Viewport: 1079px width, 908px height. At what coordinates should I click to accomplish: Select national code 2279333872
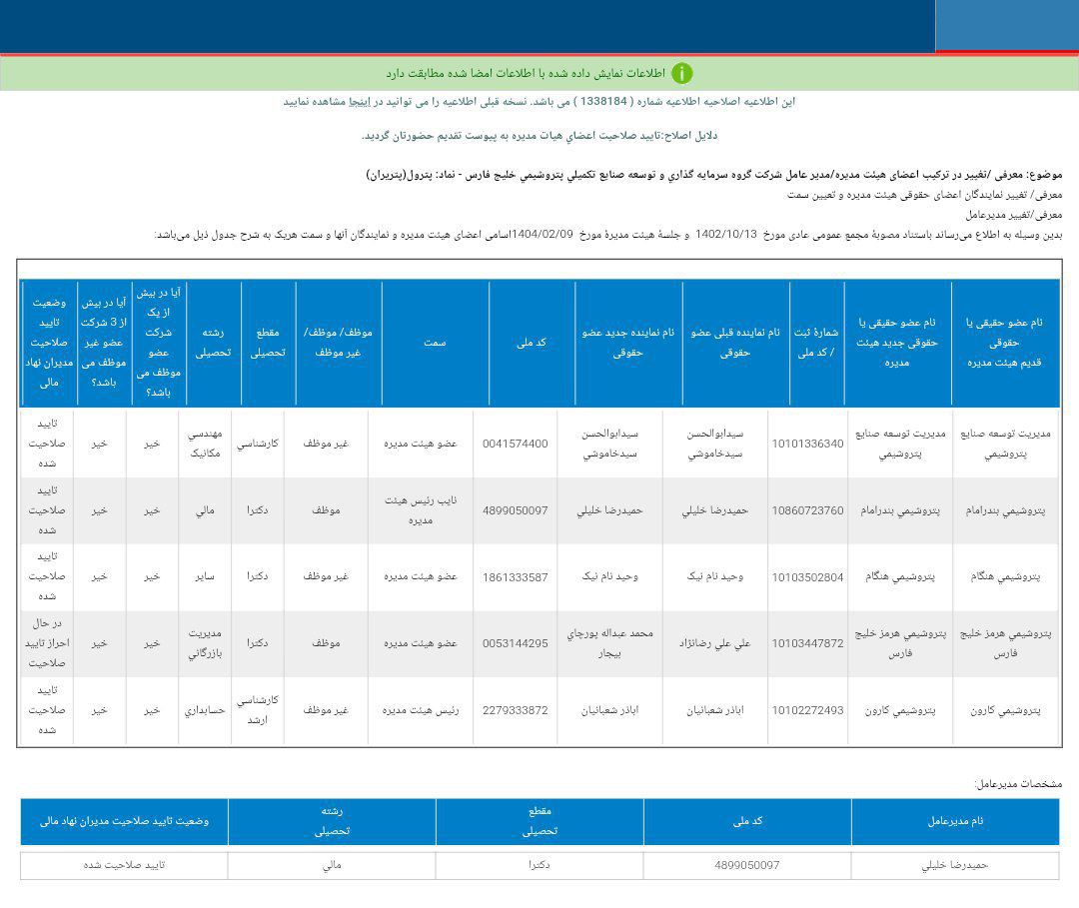pos(515,710)
